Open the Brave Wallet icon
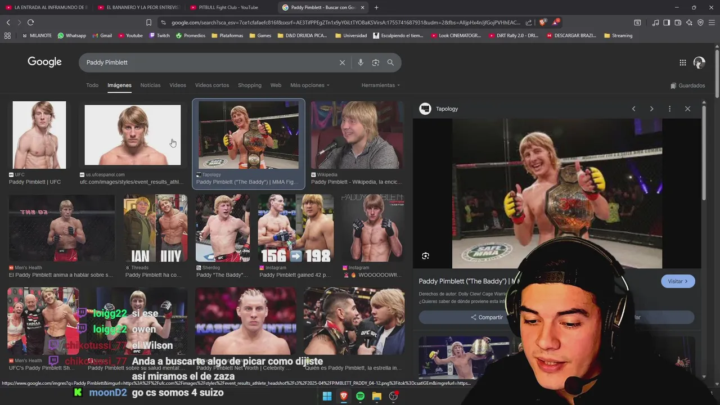 pos(678,22)
